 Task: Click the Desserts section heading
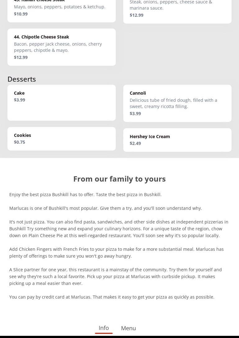click(x=22, y=79)
